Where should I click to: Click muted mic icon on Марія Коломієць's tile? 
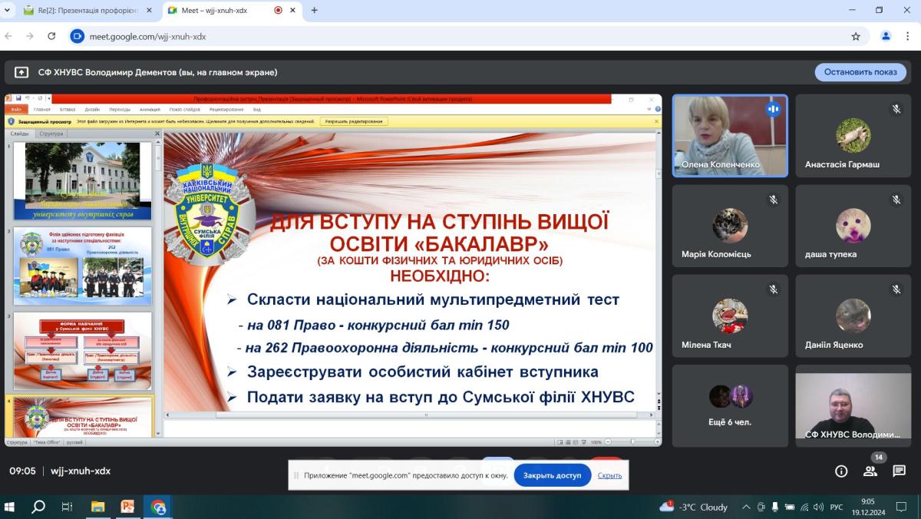point(773,200)
